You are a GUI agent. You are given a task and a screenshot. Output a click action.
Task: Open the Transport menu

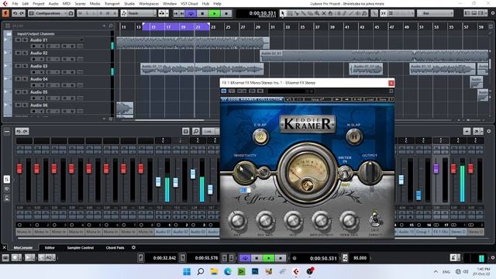pos(112,4)
